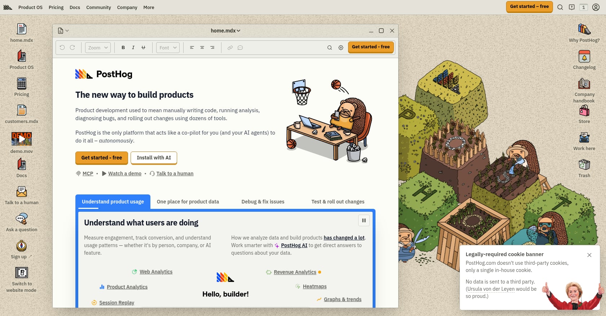Open the Product OS desktop icon

point(22,60)
